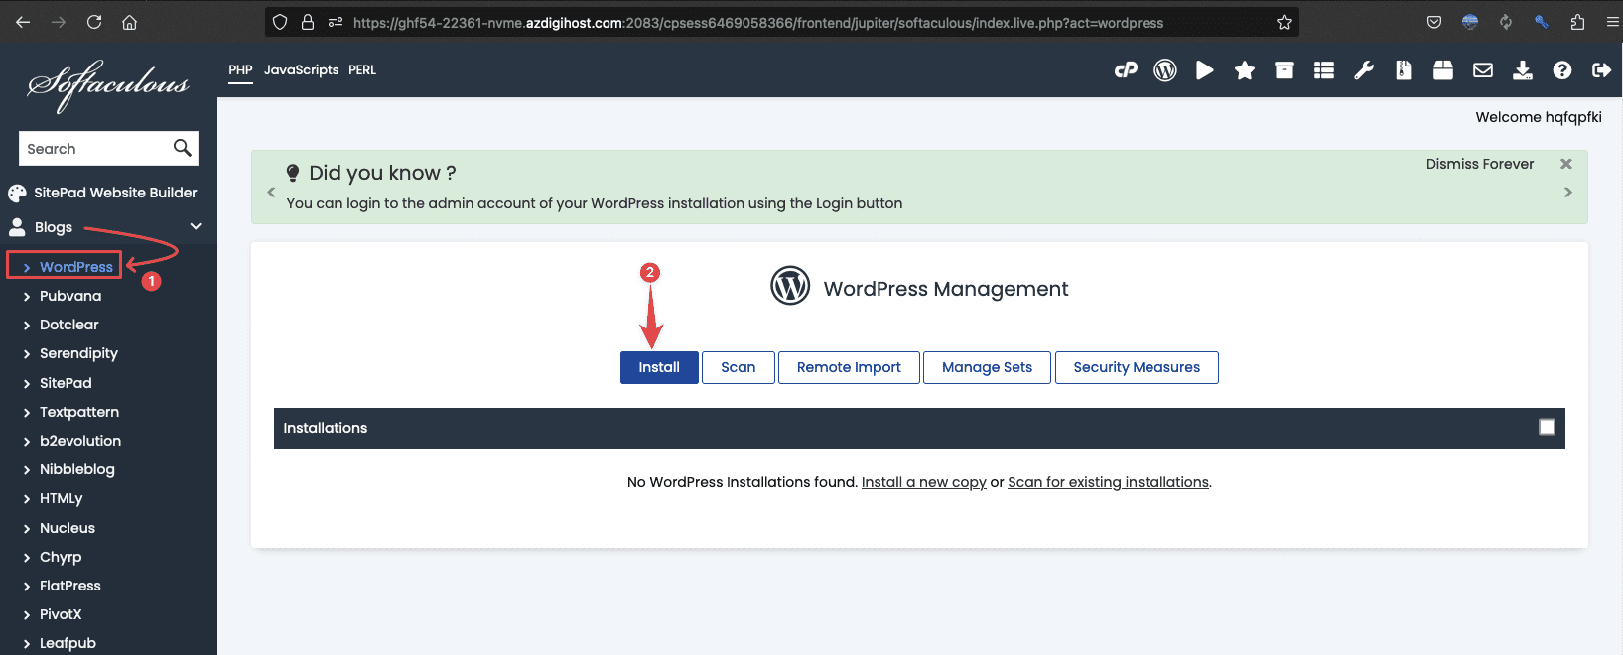1623x655 pixels.
Task: Click the Security Measures button
Action: (1137, 367)
